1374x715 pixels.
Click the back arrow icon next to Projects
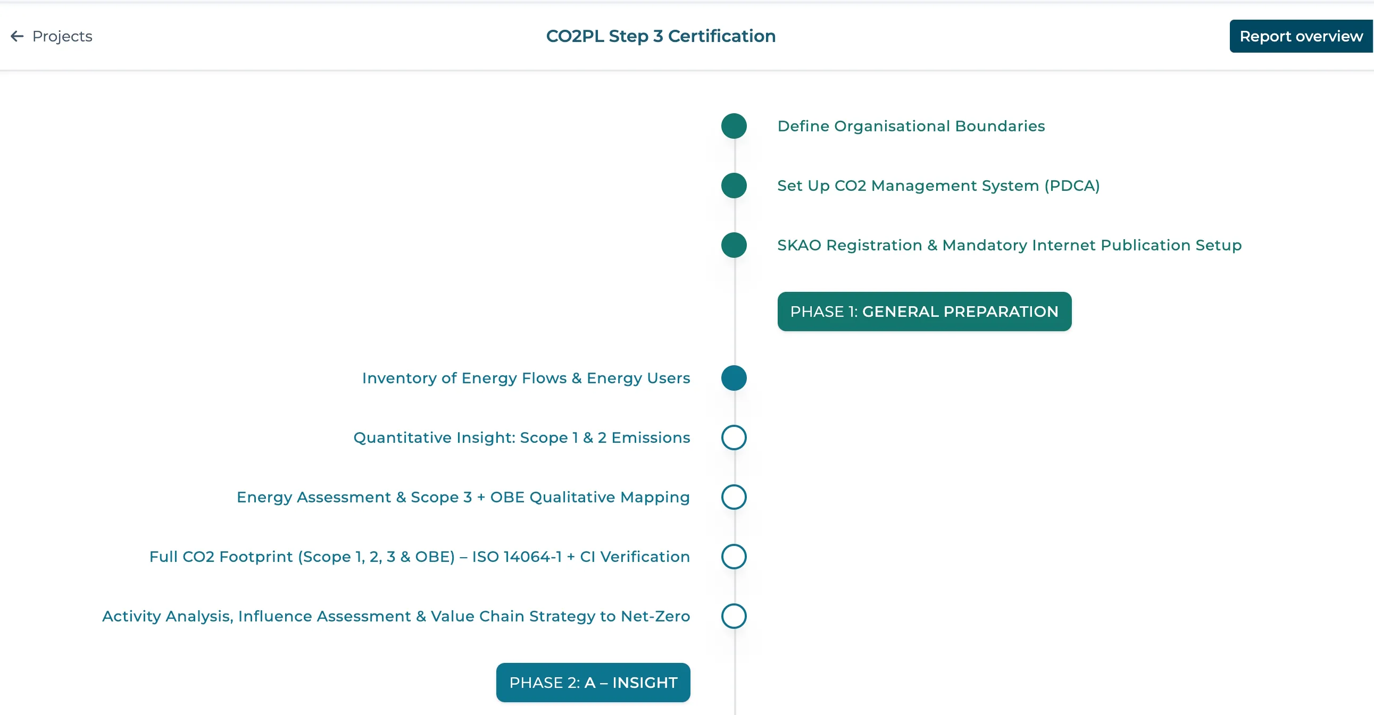point(17,36)
